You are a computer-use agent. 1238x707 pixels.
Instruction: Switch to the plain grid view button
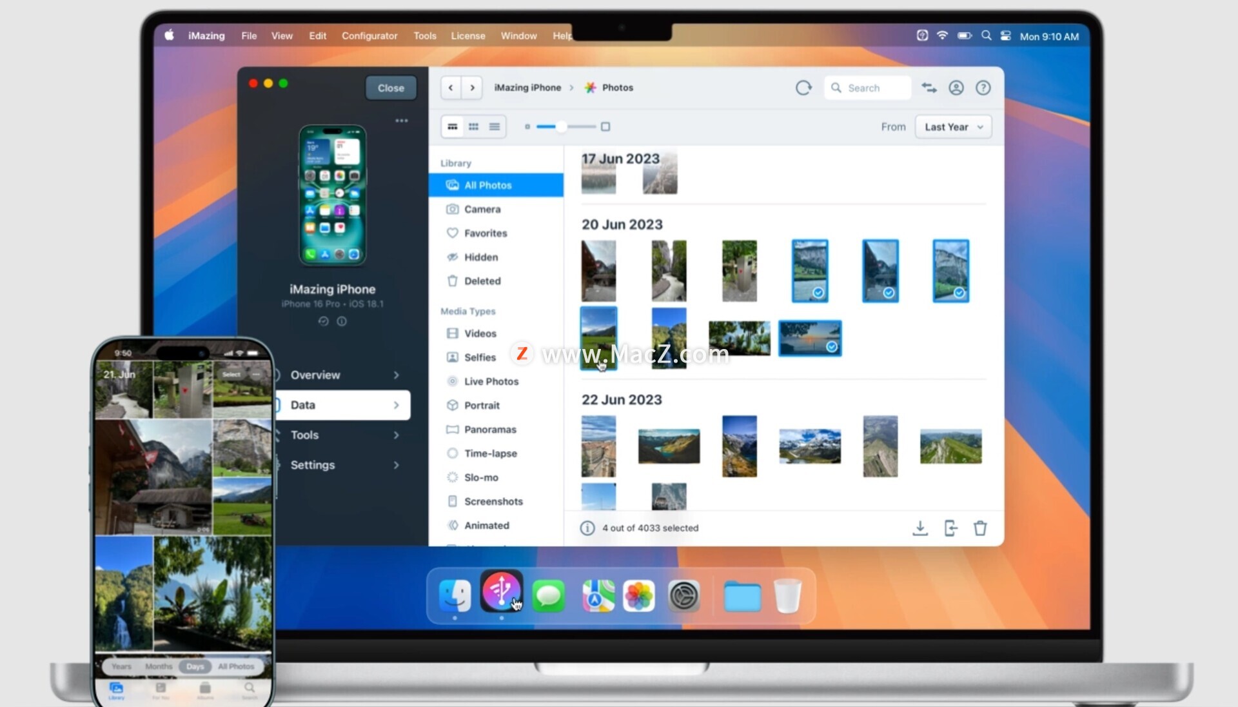click(x=473, y=126)
